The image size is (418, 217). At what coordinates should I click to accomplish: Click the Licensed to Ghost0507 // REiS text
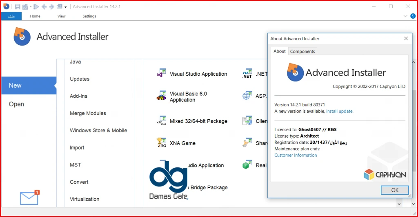[305, 129]
